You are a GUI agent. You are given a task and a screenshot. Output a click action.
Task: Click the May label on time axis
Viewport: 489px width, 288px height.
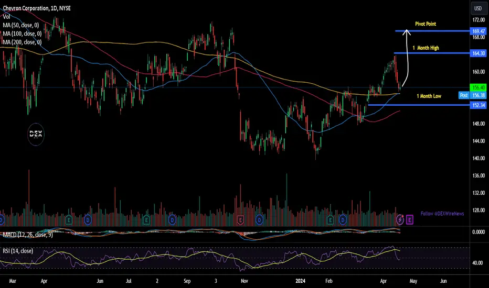(413, 281)
